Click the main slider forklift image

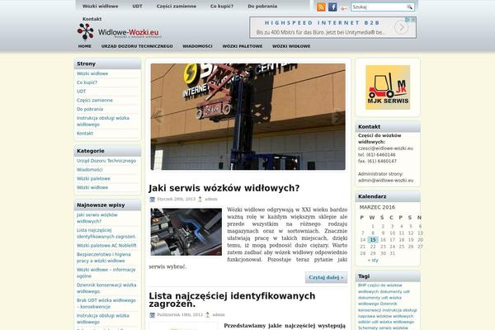pyautogui.click(x=247, y=116)
